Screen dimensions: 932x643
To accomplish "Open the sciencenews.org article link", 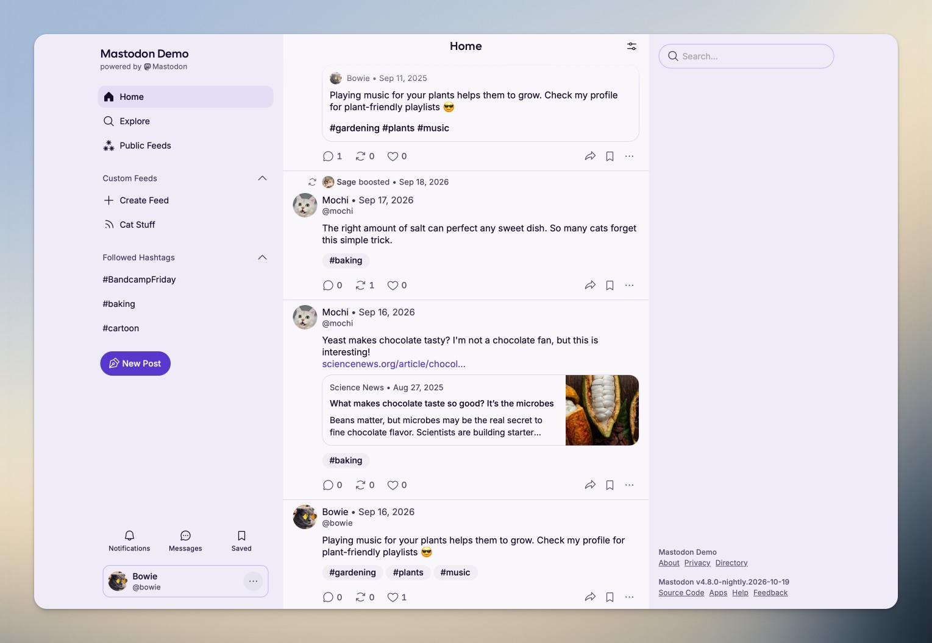I will pyautogui.click(x=394, y=364).
